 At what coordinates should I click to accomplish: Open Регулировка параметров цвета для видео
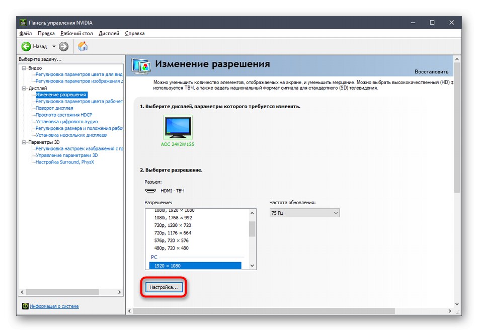(79, 74)
